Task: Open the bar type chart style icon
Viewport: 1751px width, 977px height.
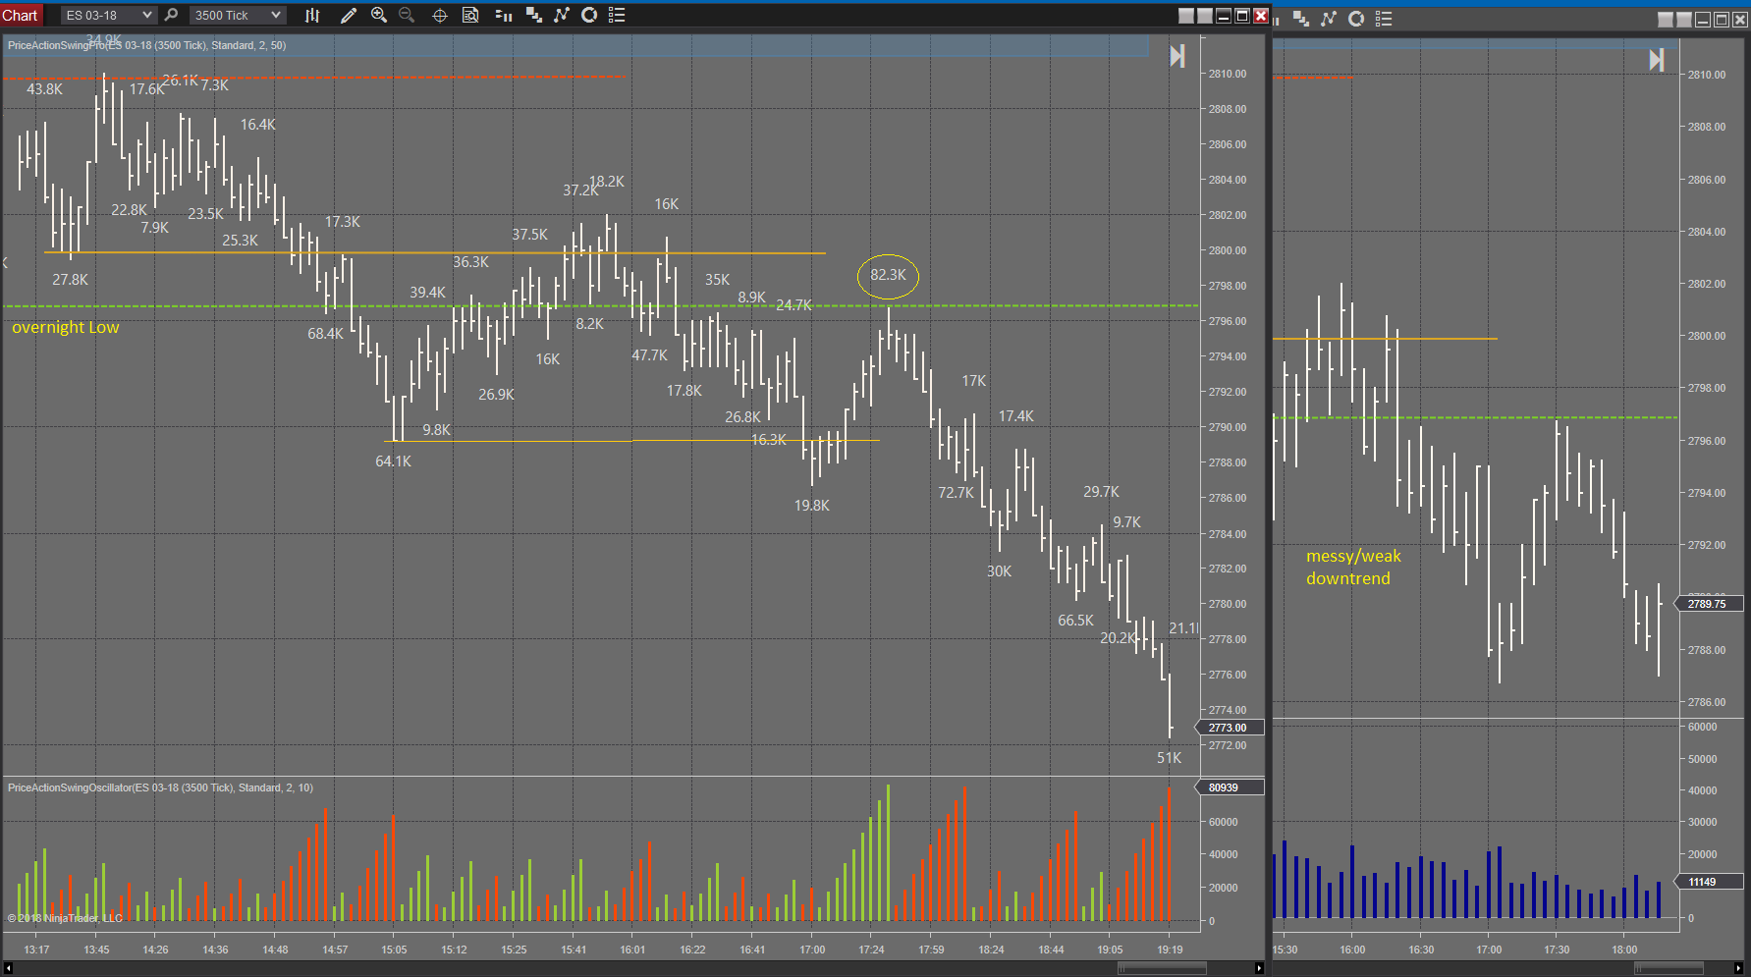Action: point(312,15)
